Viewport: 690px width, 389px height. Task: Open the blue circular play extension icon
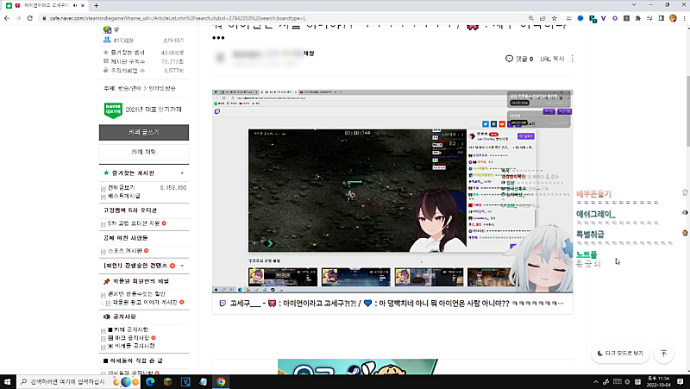pos(580,18)
